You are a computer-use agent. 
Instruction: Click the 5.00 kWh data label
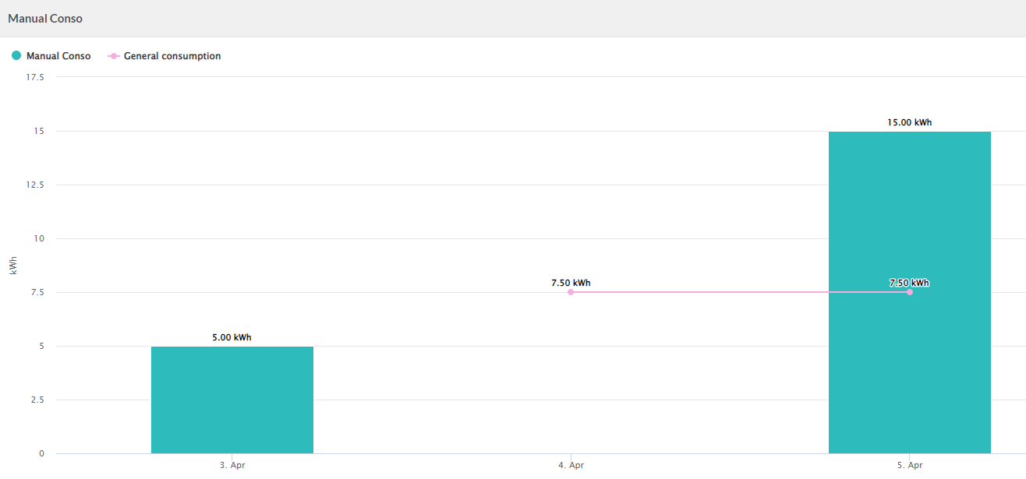(x=232, y=337)
